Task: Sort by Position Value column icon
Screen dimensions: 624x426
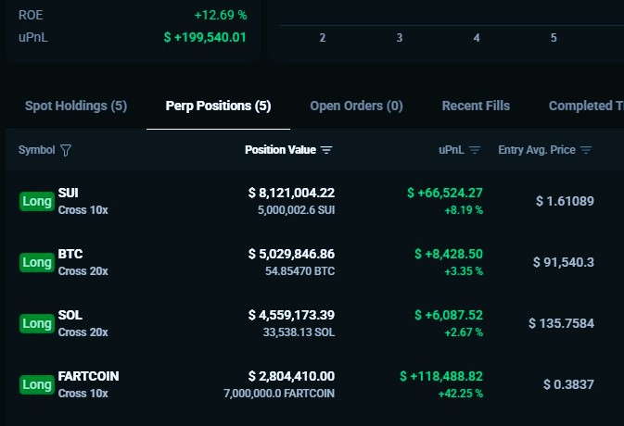Action: click(x=326, y=150)
